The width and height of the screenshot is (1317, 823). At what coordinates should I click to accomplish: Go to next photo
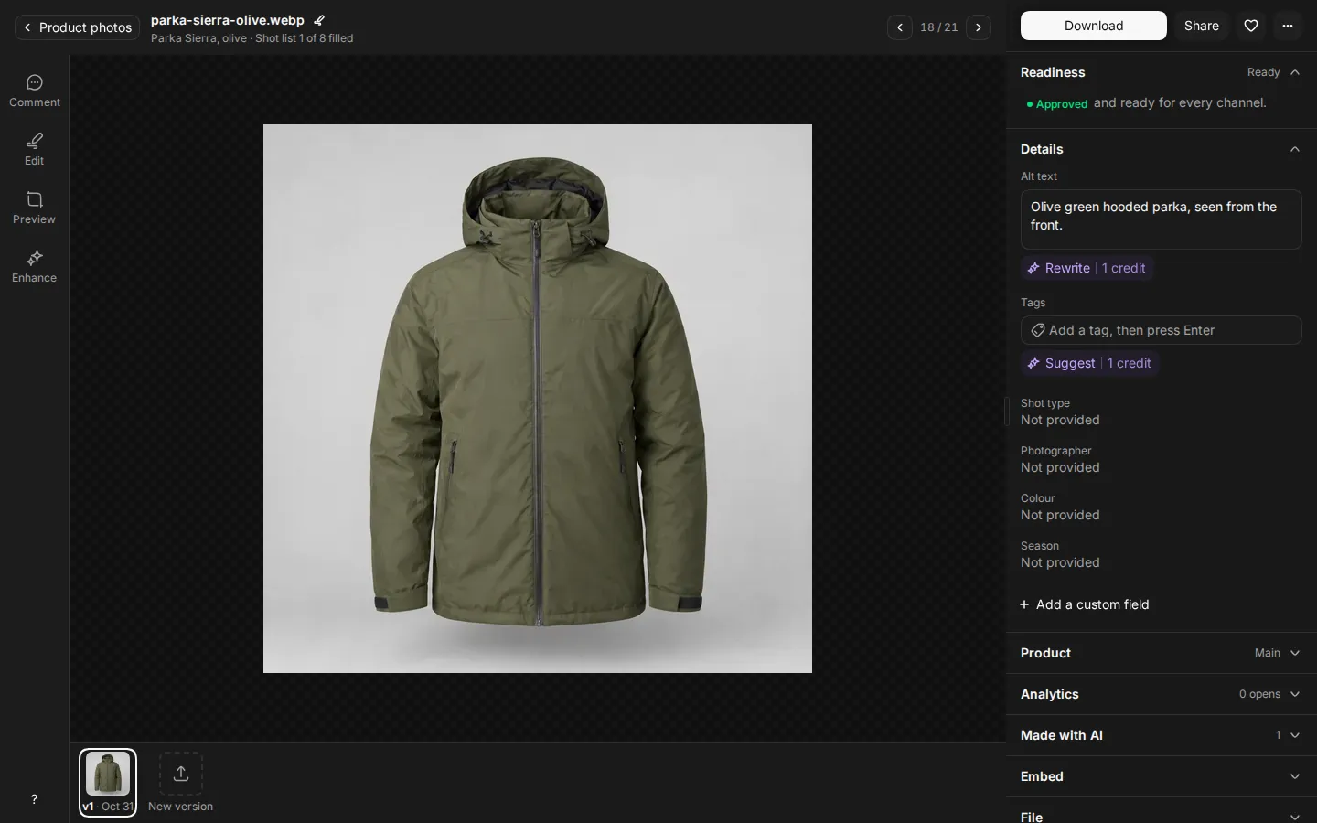(979, 27)
